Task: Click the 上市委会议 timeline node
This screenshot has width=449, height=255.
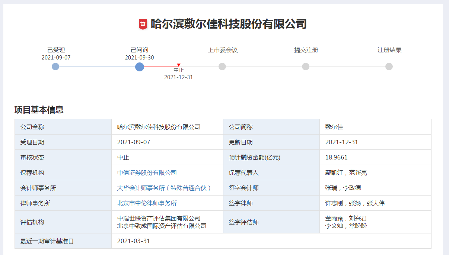Action: click(x=222, y=67)
